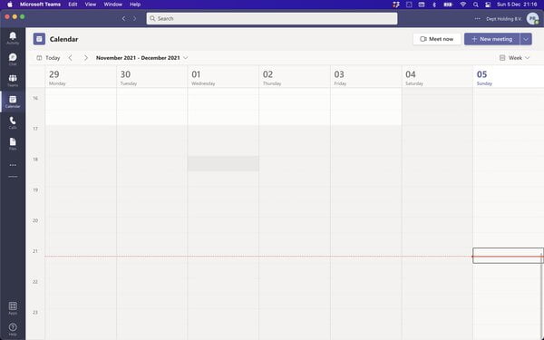Select the 03 Friday column header
Image resolution: width=544 pixels, height=340 pixels.
click(x=366, y=77)
